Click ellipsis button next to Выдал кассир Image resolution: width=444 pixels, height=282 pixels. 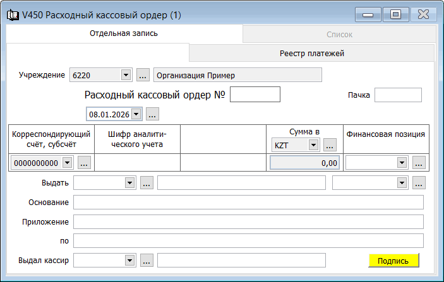147,260
